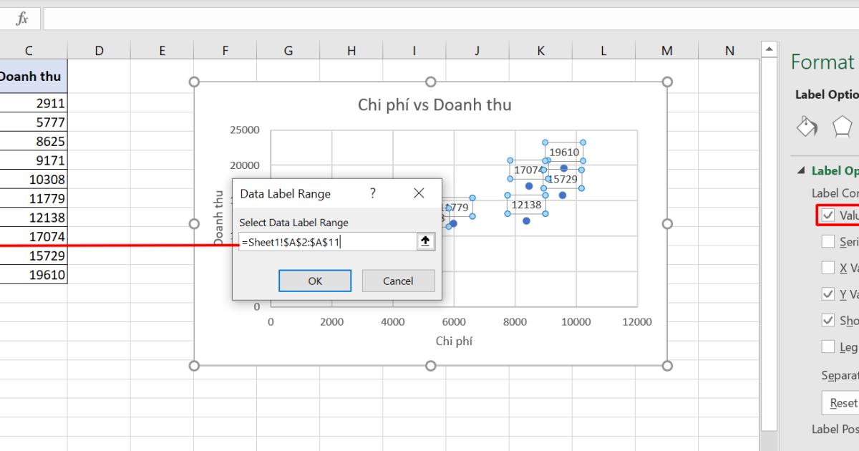The image size is (859, 451).
Task: Open Fill & Line options via paint bucket icon
Action: tap(807, 125)
